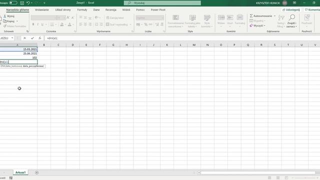Click fill color bucket button

61,24
